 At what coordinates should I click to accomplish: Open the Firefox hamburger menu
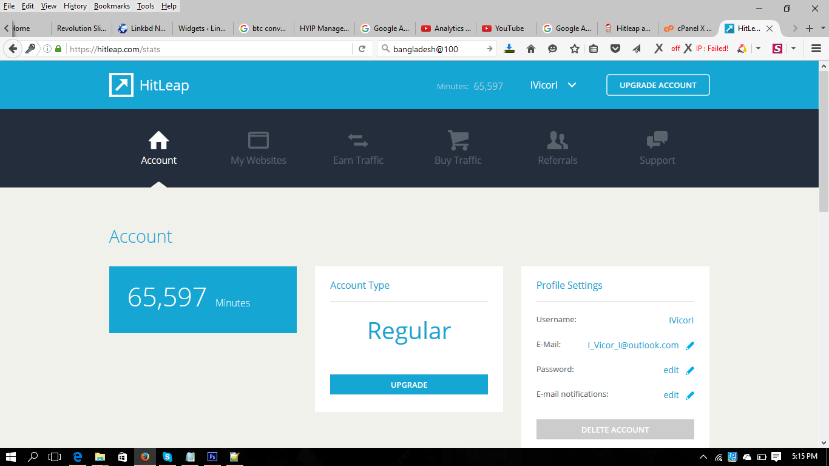[816, 49]
